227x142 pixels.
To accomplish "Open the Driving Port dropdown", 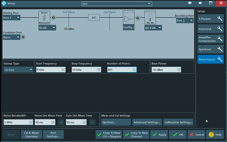I will [x=12, y=18].
